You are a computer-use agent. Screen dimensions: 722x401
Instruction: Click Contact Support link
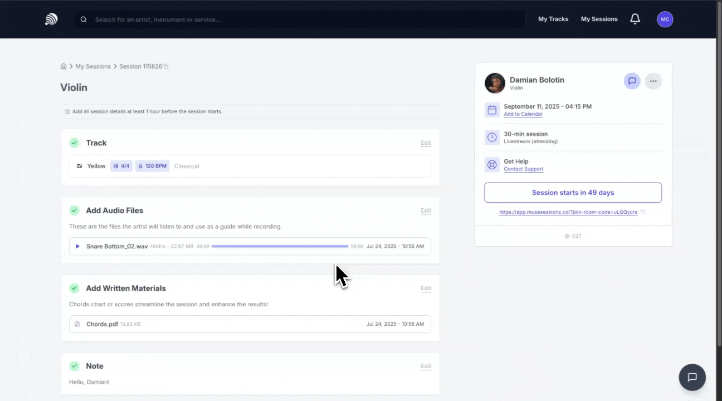523,169
